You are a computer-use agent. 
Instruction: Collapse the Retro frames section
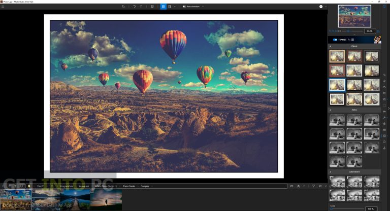330,110
